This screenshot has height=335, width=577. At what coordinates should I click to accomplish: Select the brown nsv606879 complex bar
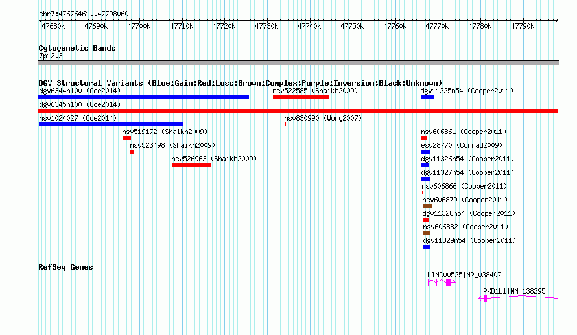point(428,206)
